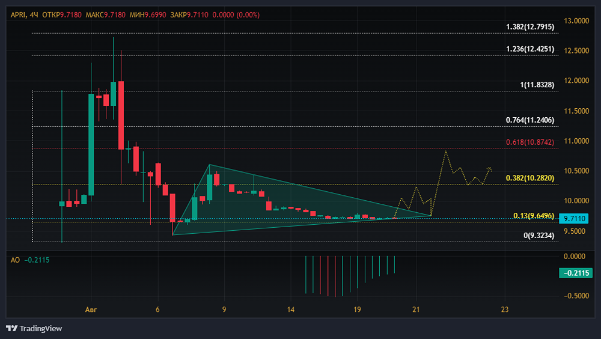Click the 9.5000 price axis label

coord(575,231)
